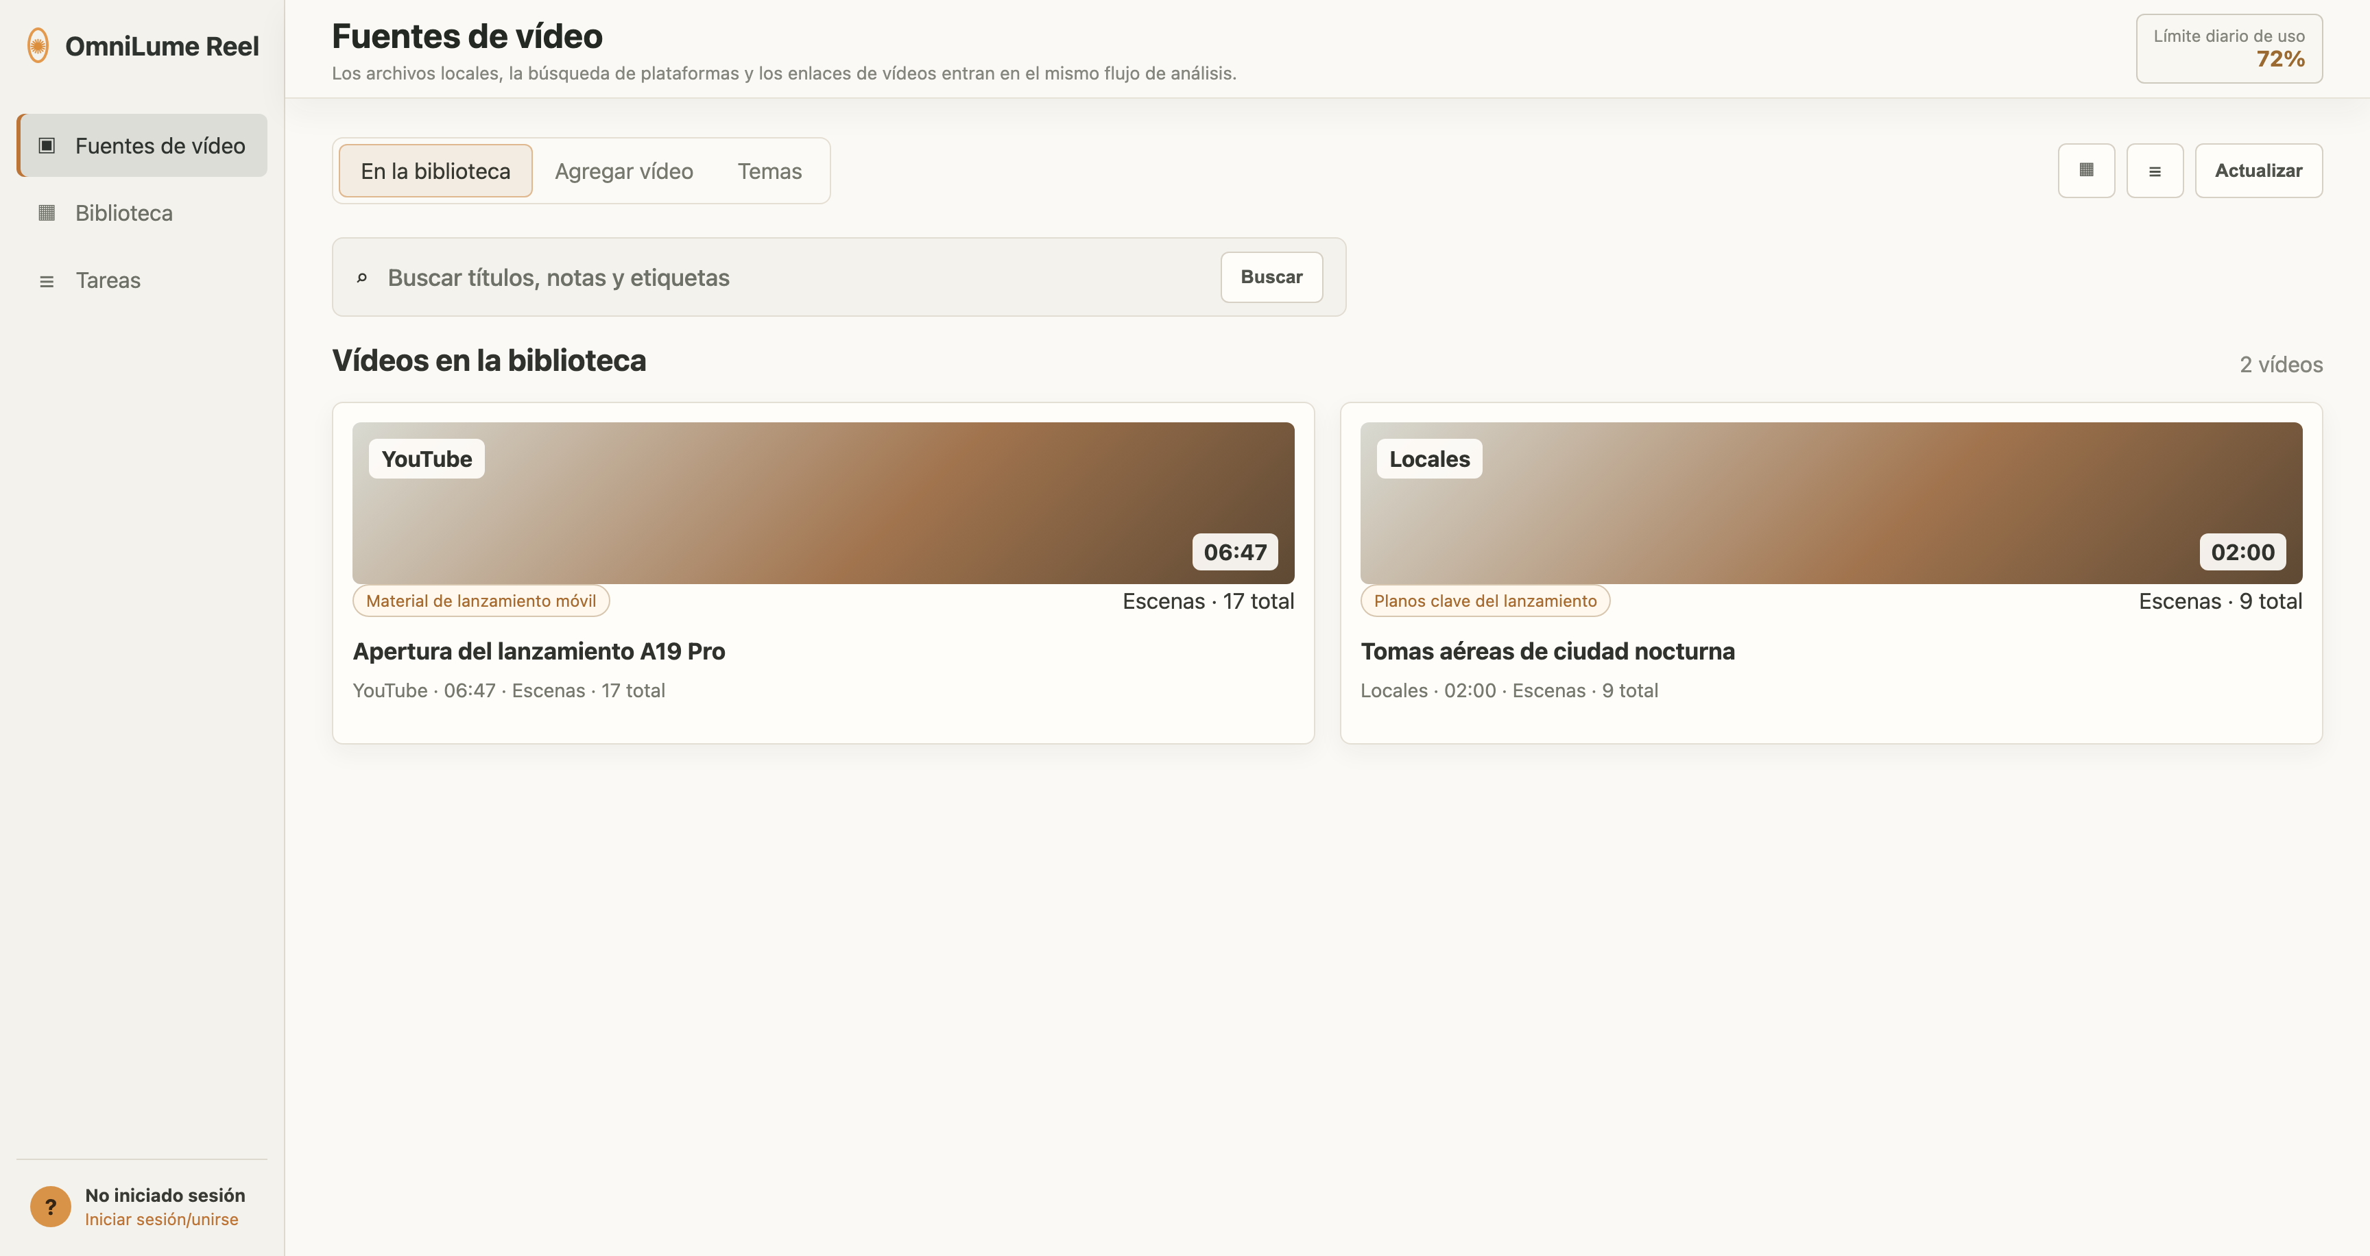Click the Planos clave del lanzamiento tag

1485,601
